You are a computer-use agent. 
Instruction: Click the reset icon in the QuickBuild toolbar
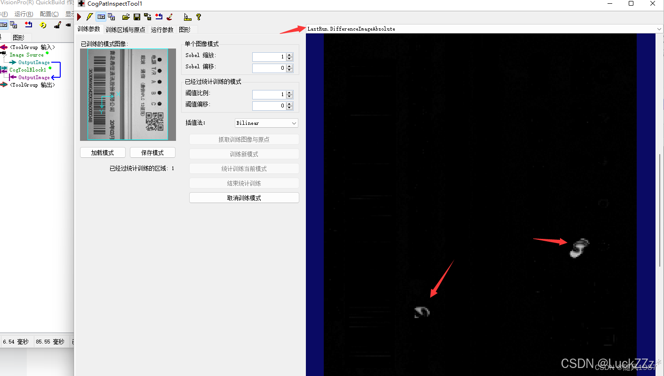tap(28, 25)
